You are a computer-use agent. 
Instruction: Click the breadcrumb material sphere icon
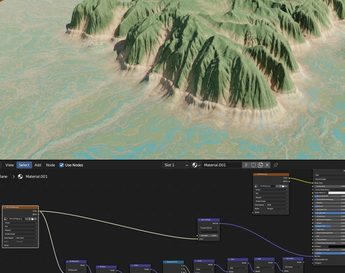click(x=20, y=176)
